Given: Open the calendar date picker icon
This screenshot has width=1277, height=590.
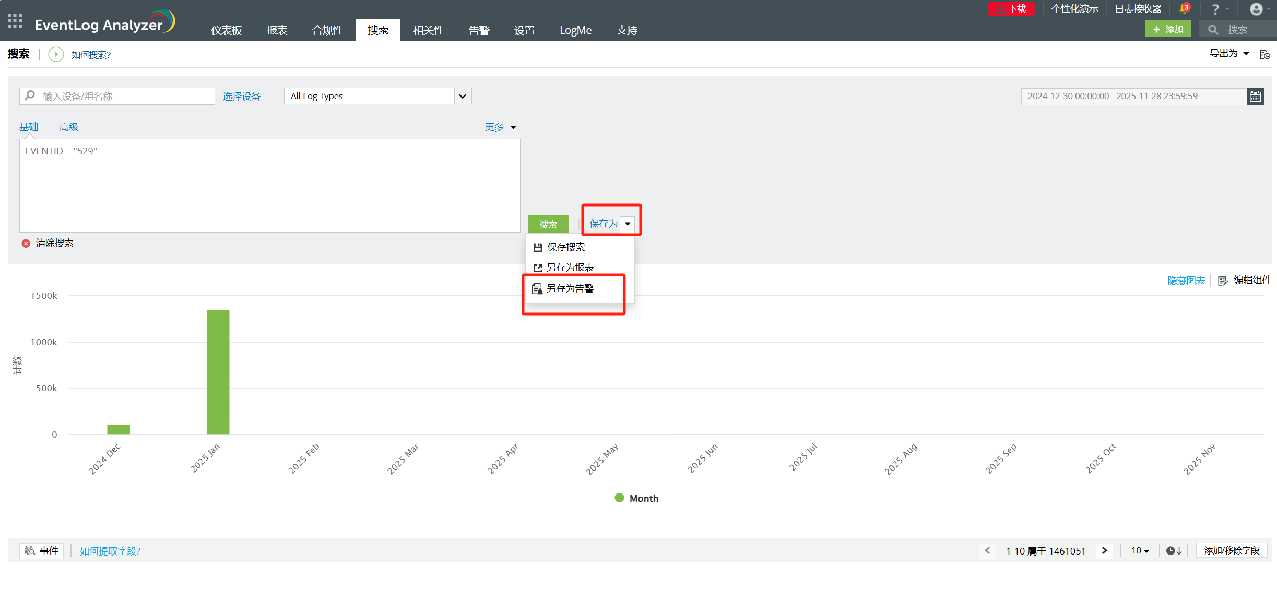Looking at the screenshot, I should pos(1255,97).
